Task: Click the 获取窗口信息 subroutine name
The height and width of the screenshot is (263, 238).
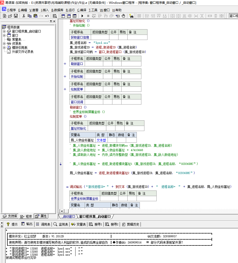Action: click(80, 37)
